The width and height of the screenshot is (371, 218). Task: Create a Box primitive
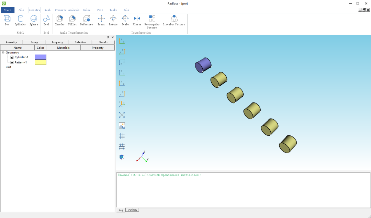tap(7, 20)
